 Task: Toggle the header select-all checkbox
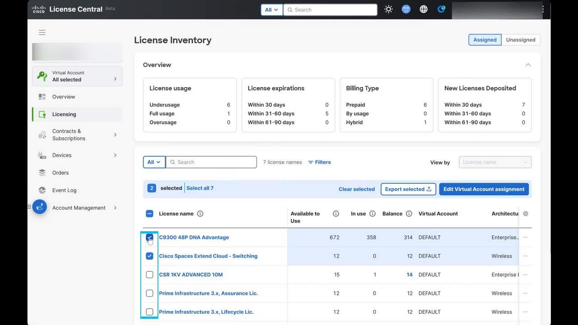(x=149, y=214)
